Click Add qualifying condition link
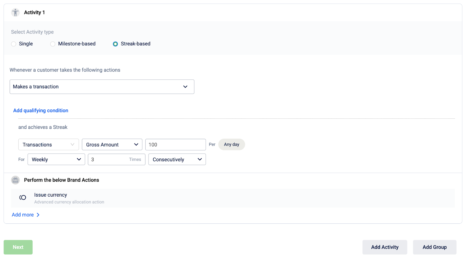Screen dimensions: 467x257 tap(41, 111)
